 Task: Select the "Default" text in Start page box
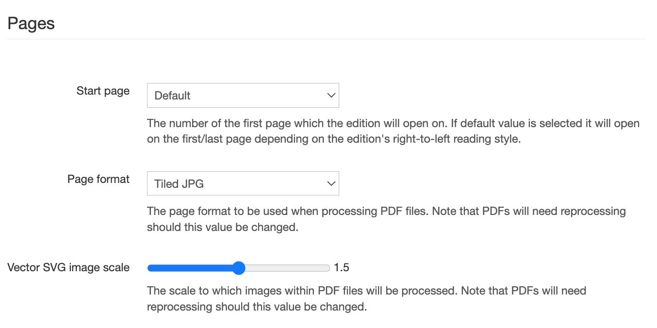(172, 96)
